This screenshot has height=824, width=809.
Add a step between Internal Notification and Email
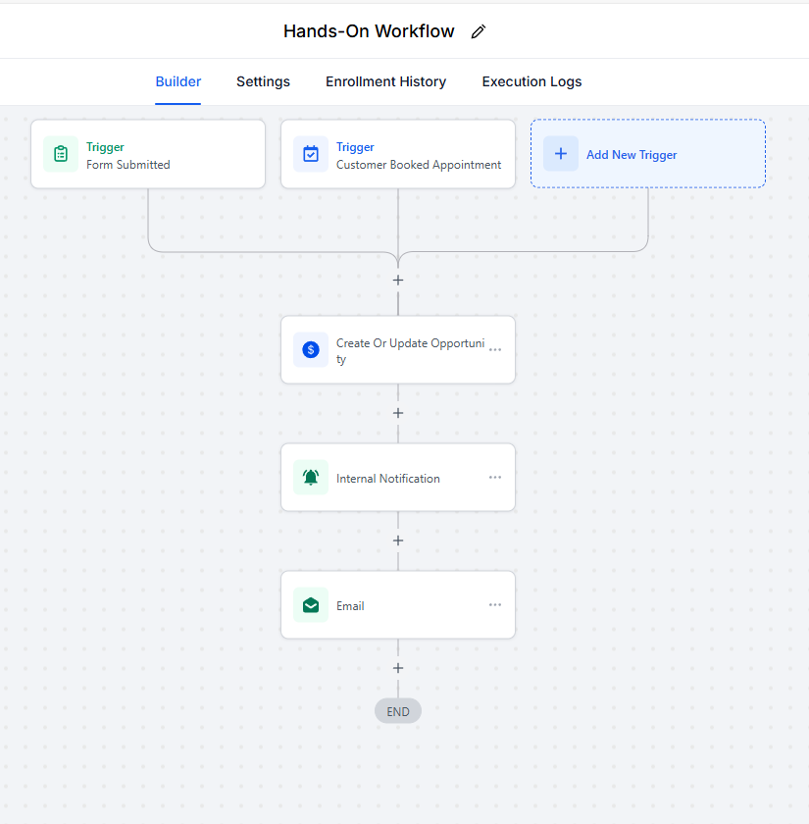click(398, 541)
